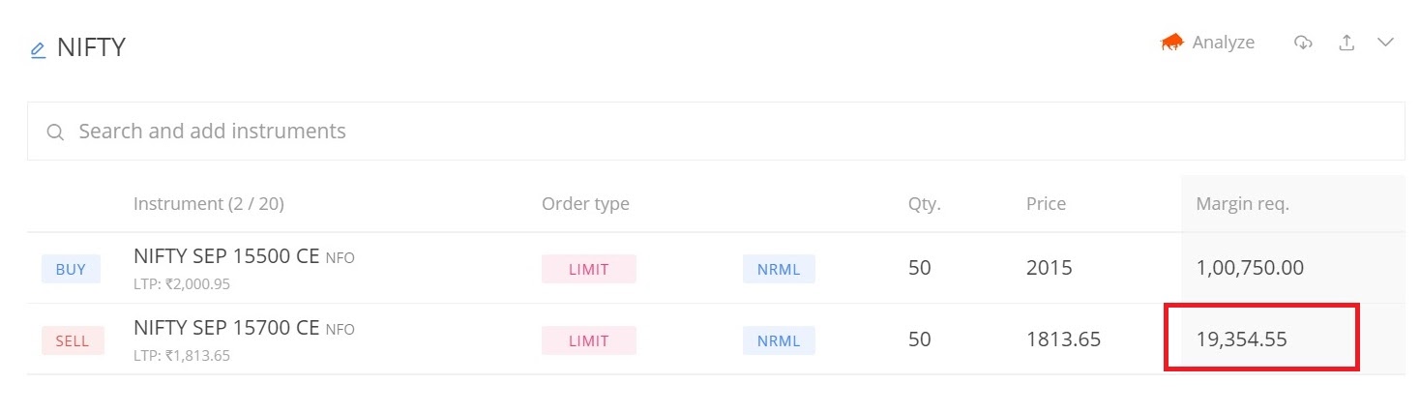Click the NIFTY basket title
Viewport: 1420px width, 413px height.
tap(91, 47)
